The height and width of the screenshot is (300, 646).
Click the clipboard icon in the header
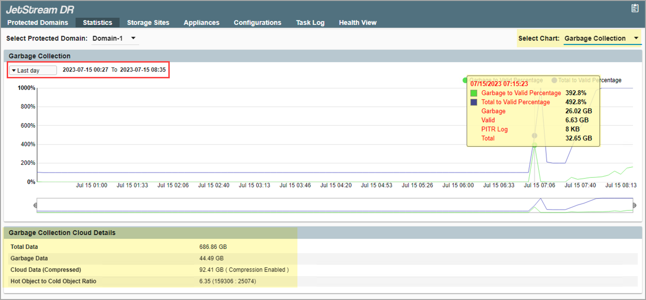[635, 8]
